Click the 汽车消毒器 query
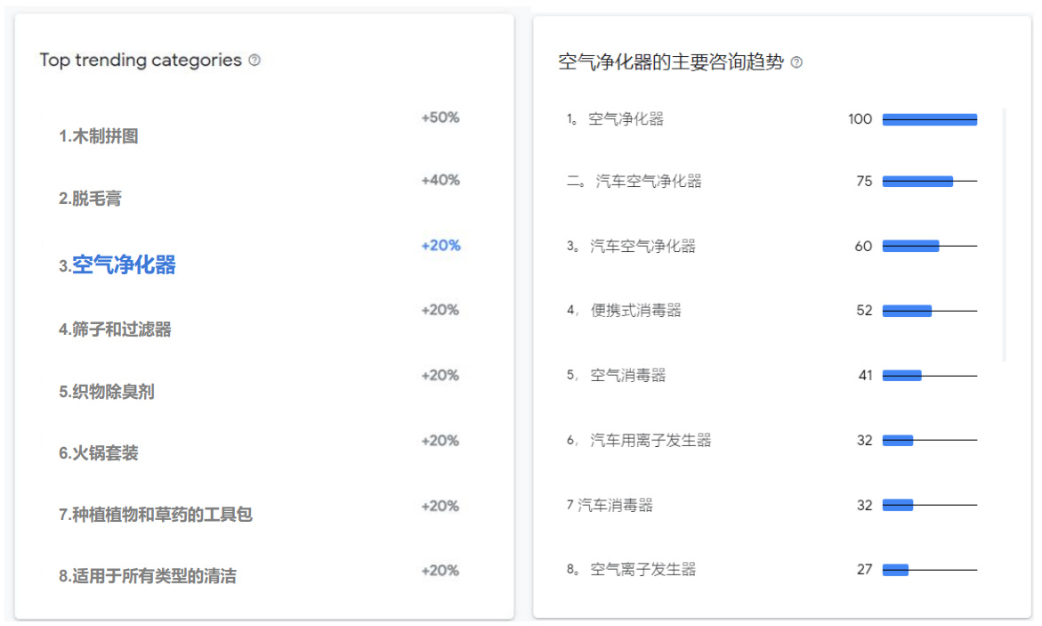This screenshot has height=626, width=1042. pos(615,506)
